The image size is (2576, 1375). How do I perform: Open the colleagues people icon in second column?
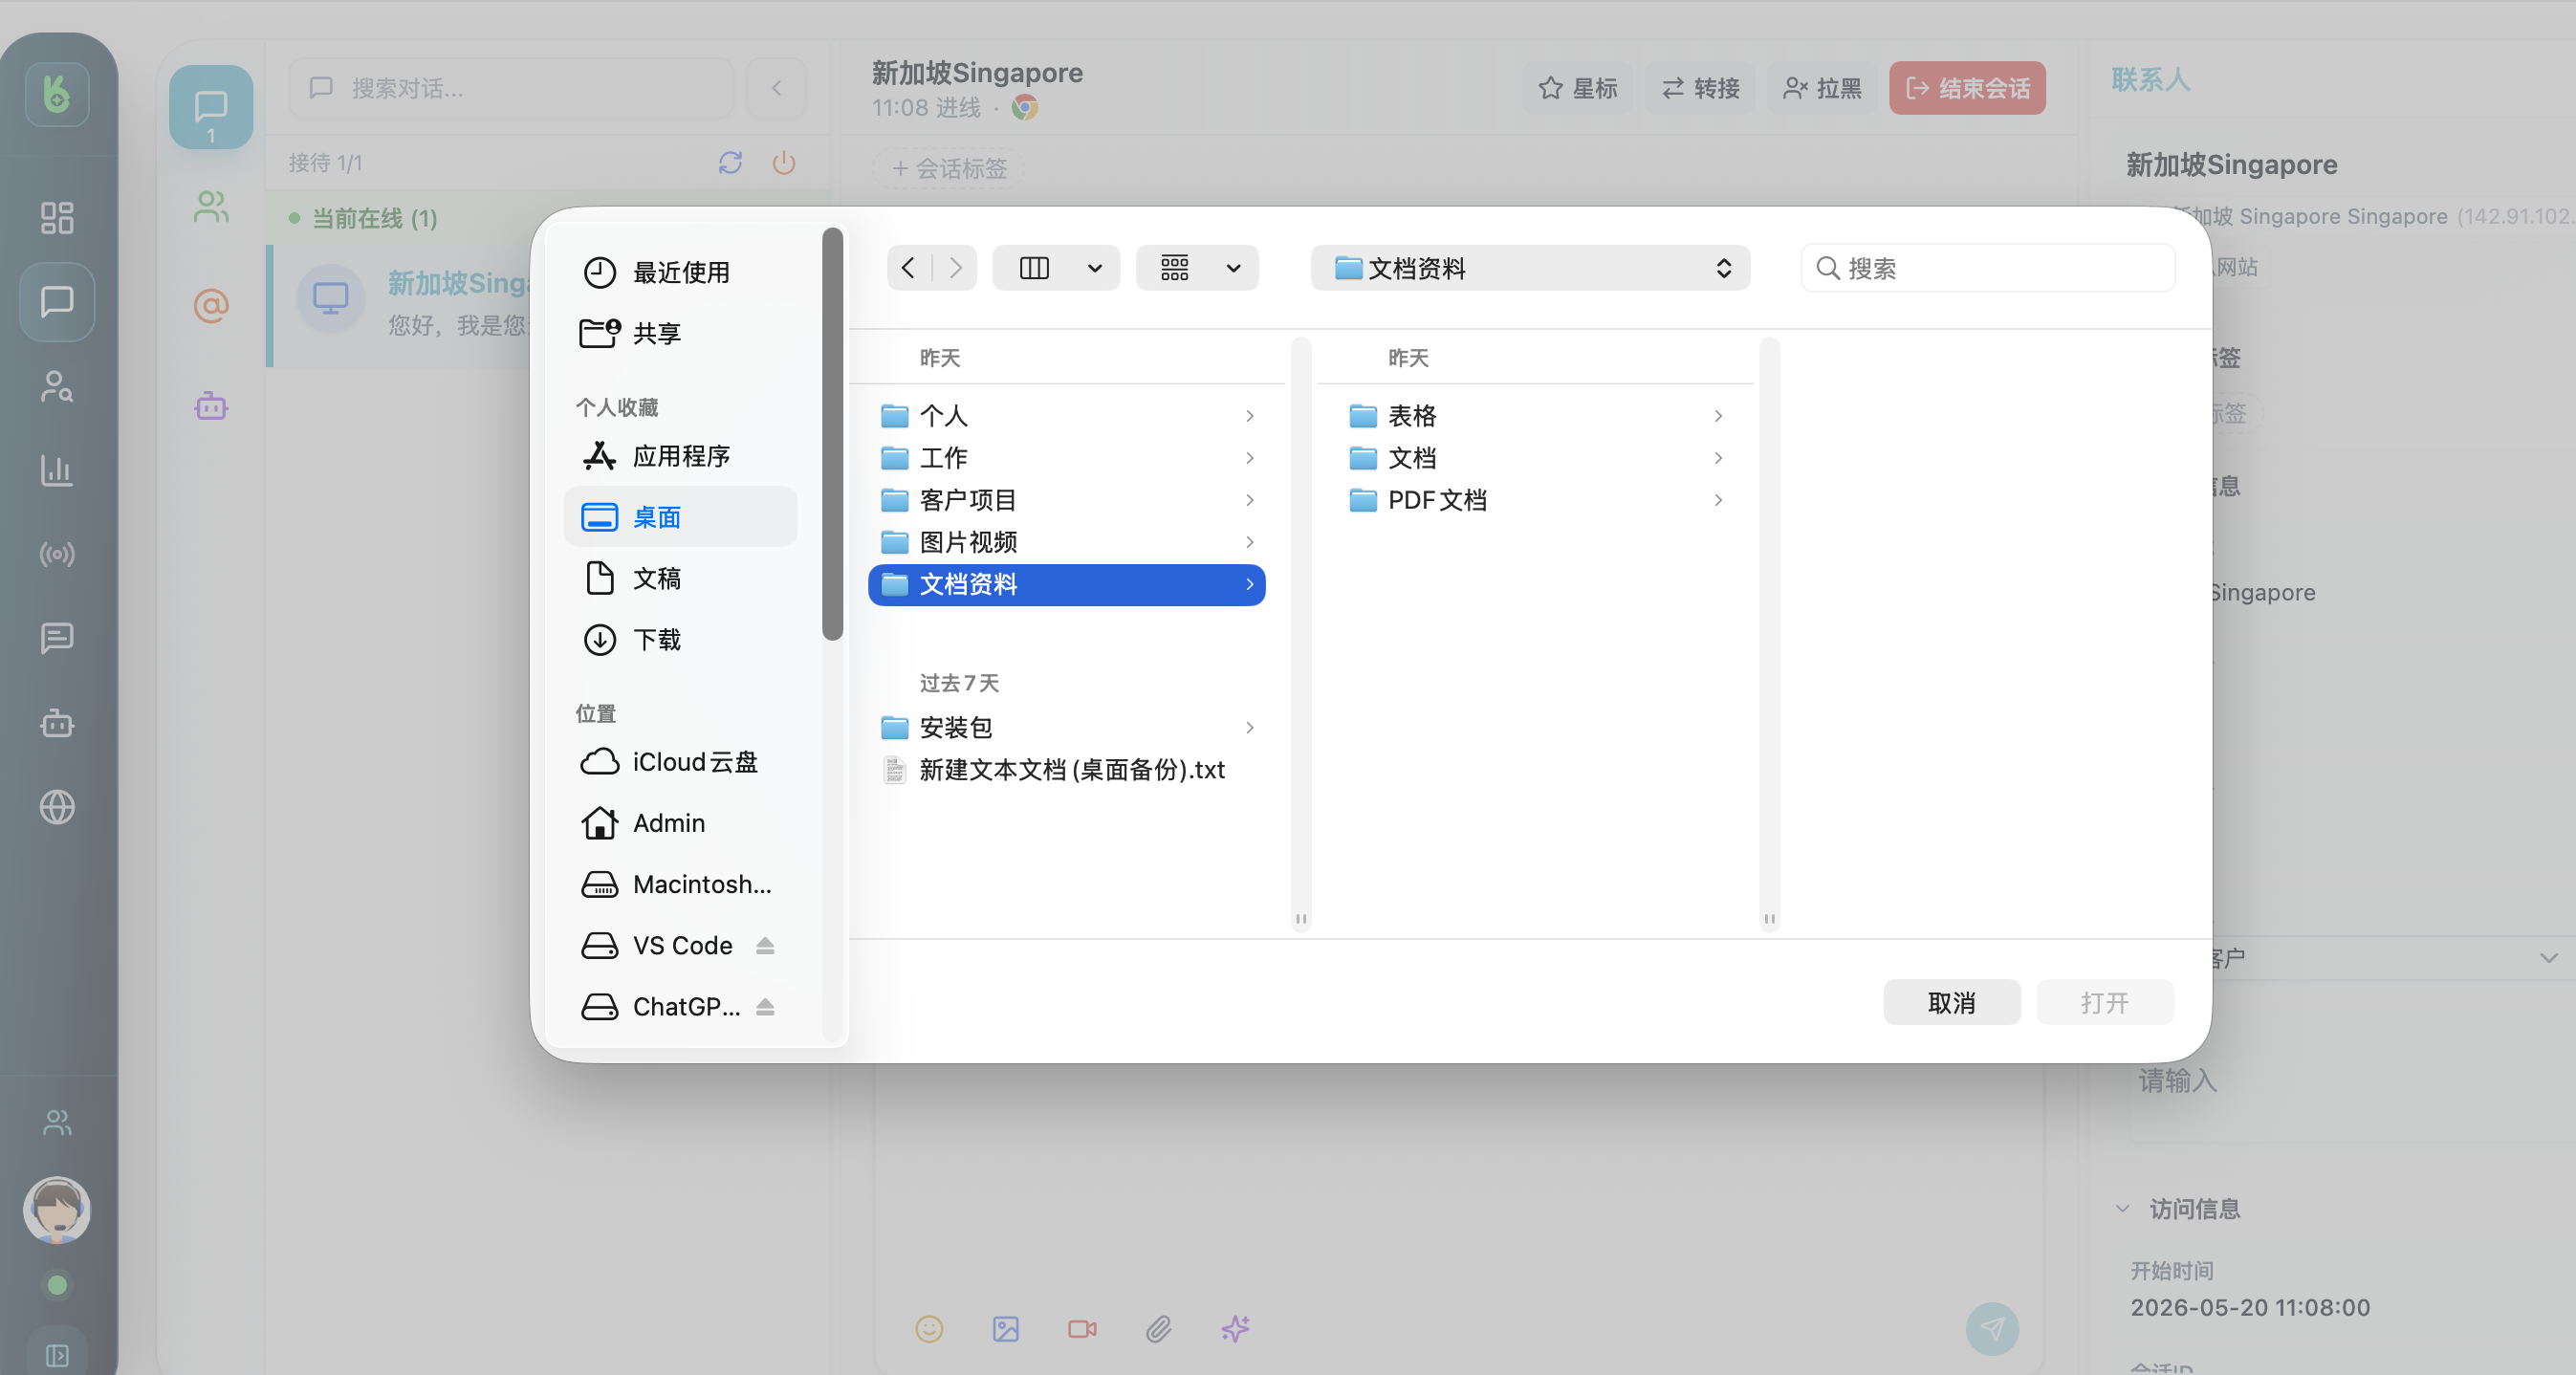click(x=211, y=207)
